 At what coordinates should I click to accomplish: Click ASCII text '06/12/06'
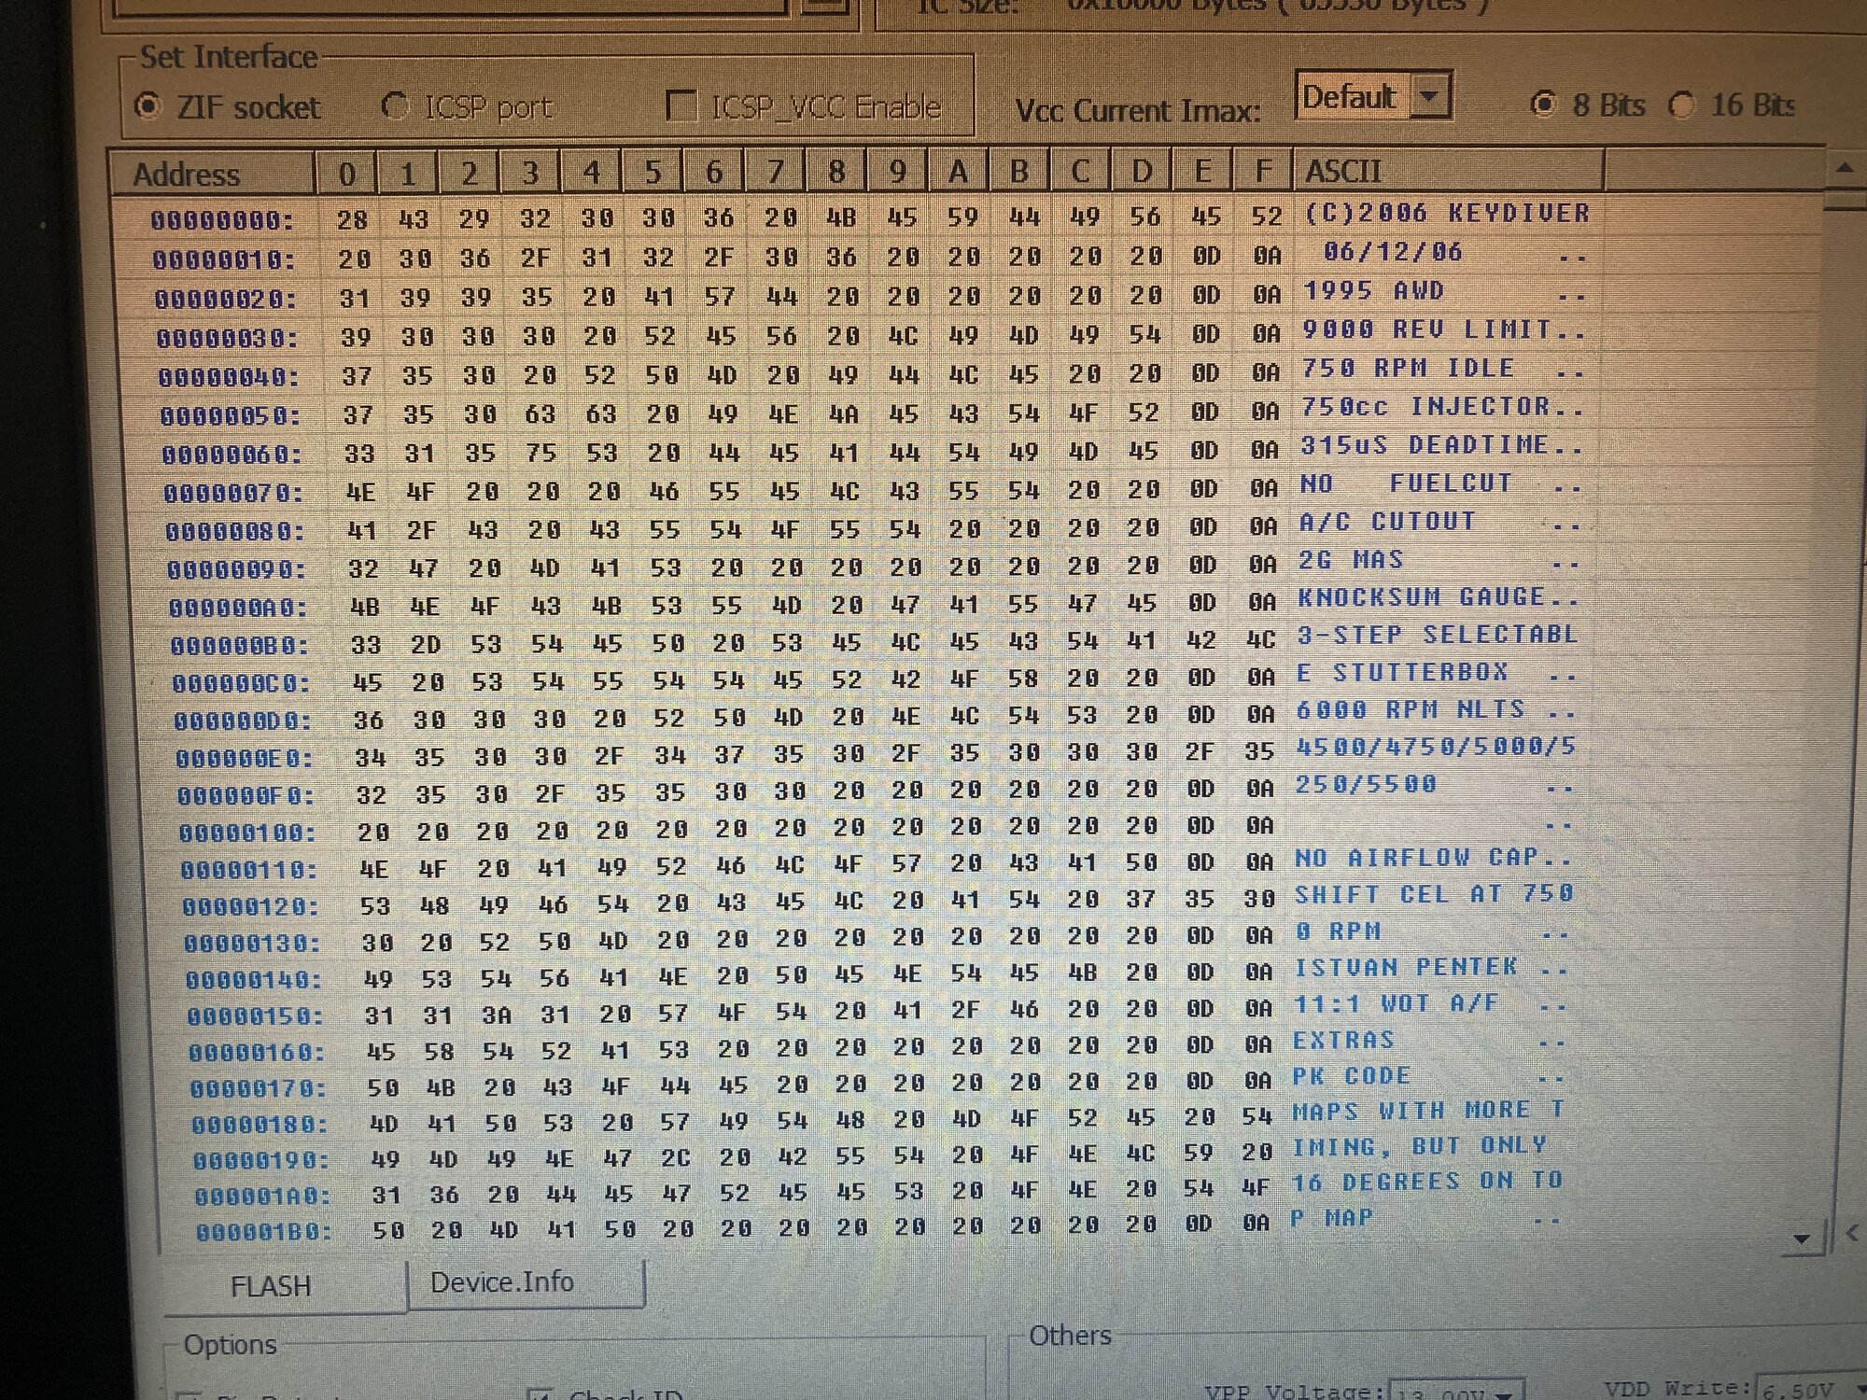1392,252
